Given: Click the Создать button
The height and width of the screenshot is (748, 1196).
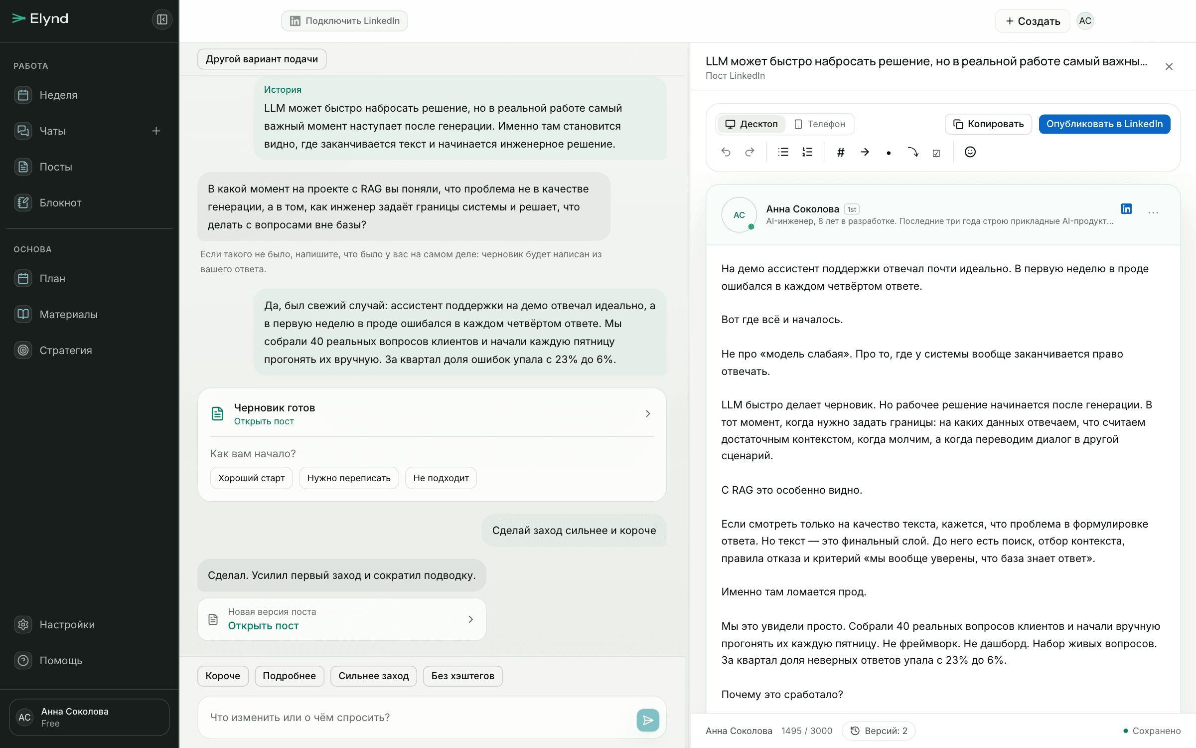Looking at the screenshot, I should (x=1033, y=21).
